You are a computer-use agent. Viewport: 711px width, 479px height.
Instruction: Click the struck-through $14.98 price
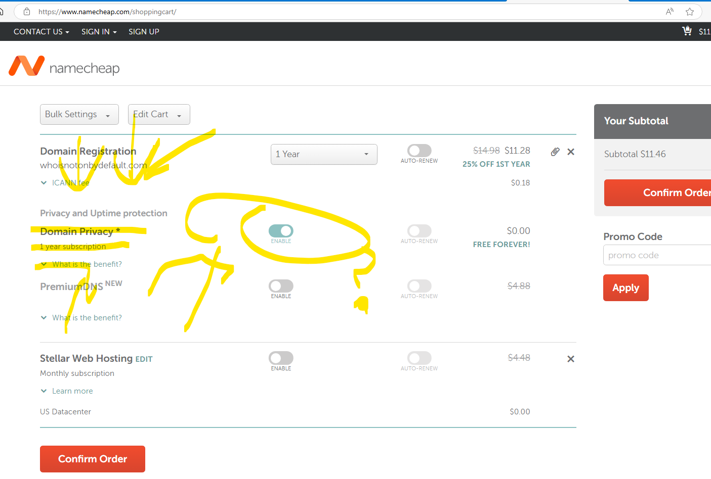[x=486, y=151]
